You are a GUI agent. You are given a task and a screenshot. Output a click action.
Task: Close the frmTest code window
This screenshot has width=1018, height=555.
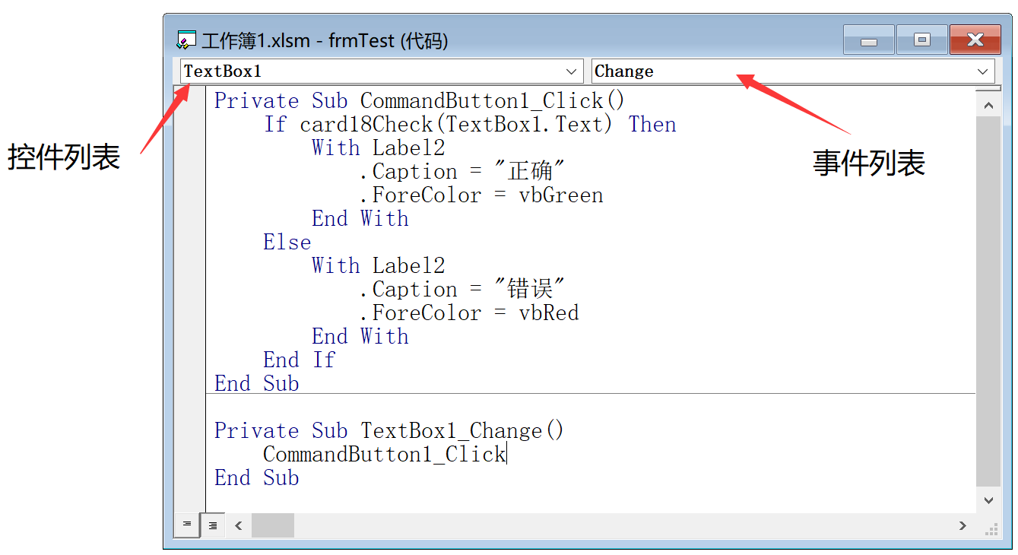(975, 40)
